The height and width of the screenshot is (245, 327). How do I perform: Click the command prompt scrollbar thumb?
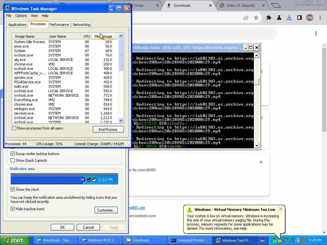[257, 81]
